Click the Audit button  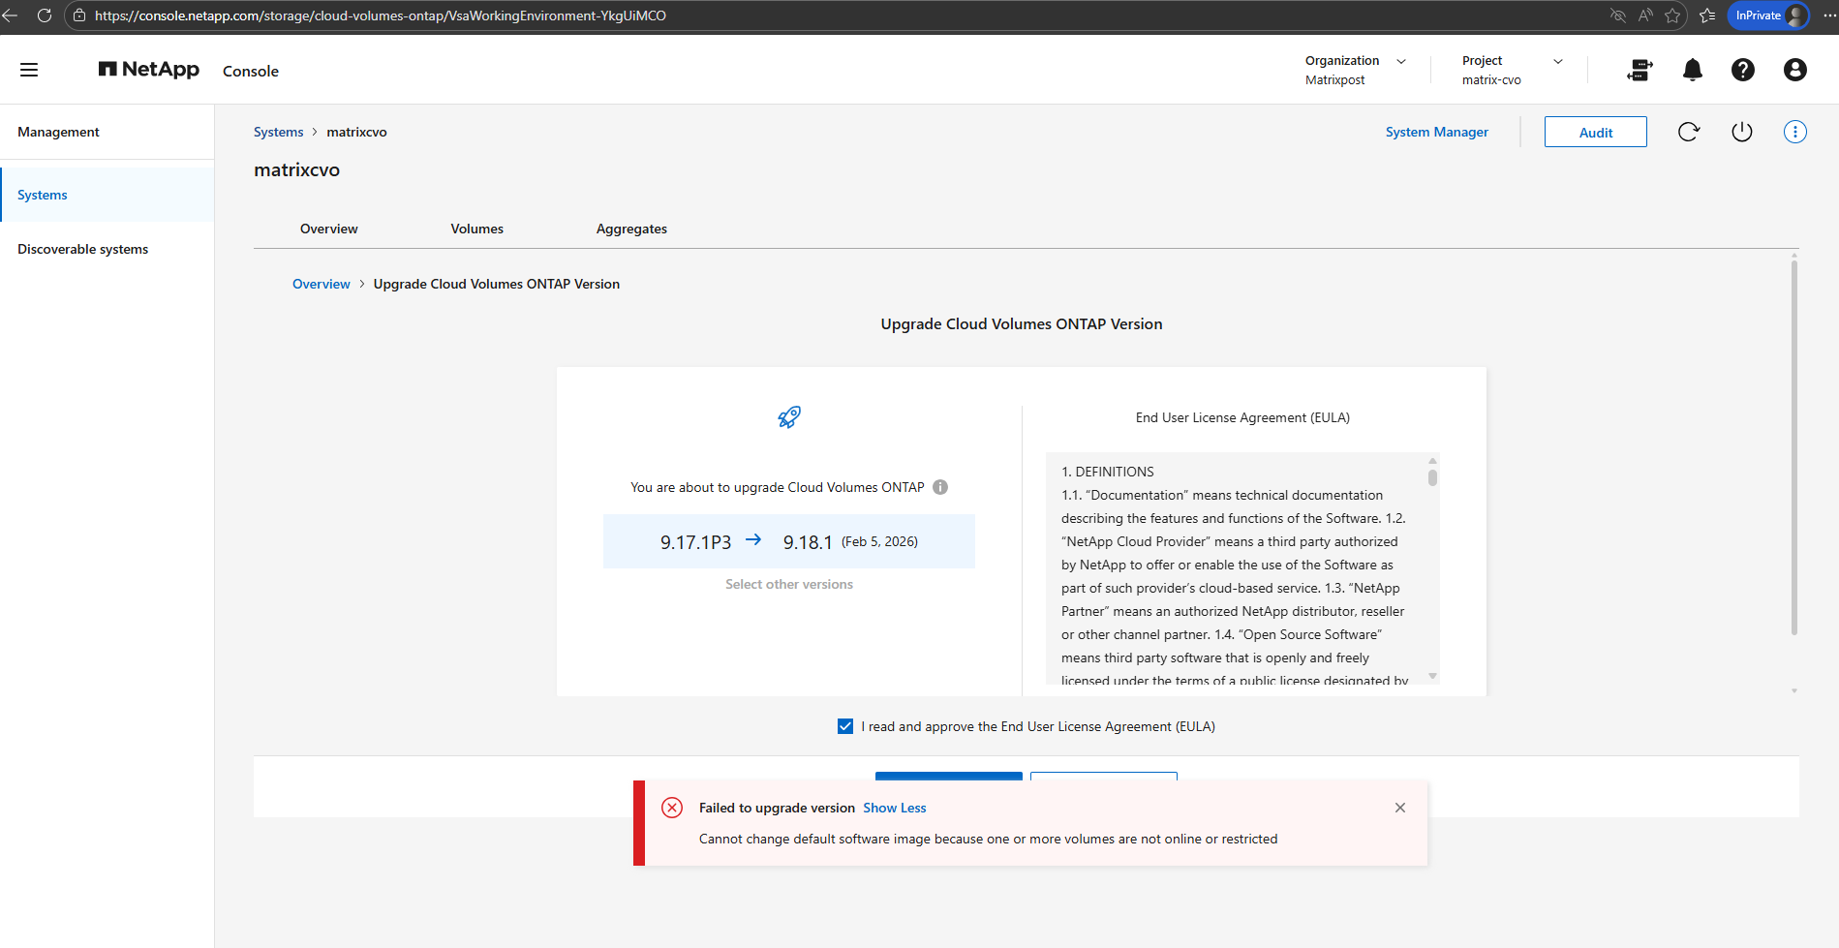click(x=1595, y=133)
